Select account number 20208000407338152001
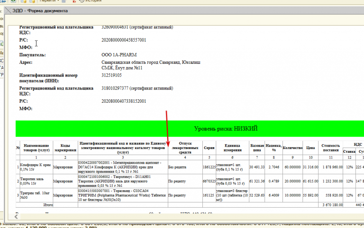The width and height of the screenshot is (364, 228). pyautogui.click(x=124, y=101)
